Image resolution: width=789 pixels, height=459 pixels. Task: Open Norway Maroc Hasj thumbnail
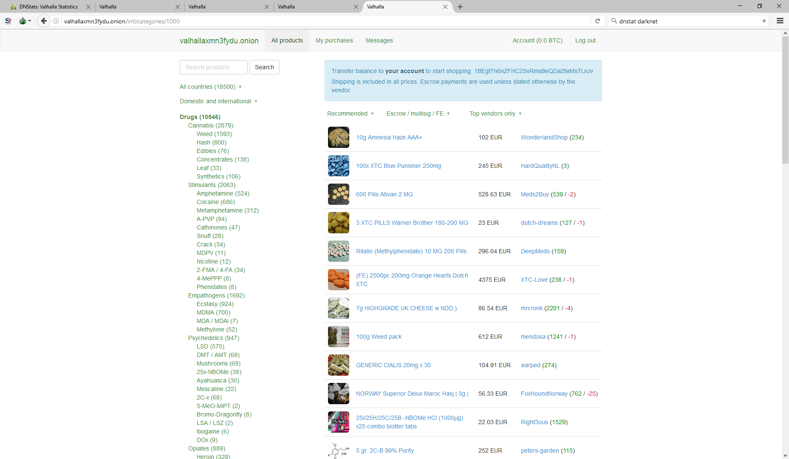point(339,394)
